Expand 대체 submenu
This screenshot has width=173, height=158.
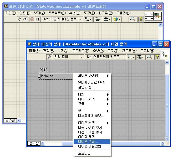[92, 94]
